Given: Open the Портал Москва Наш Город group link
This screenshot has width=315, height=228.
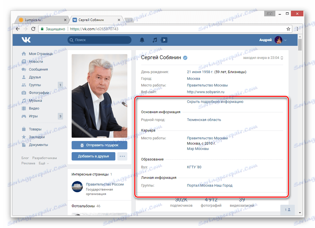Looking at the screenshot, I should tap(209, 185).
